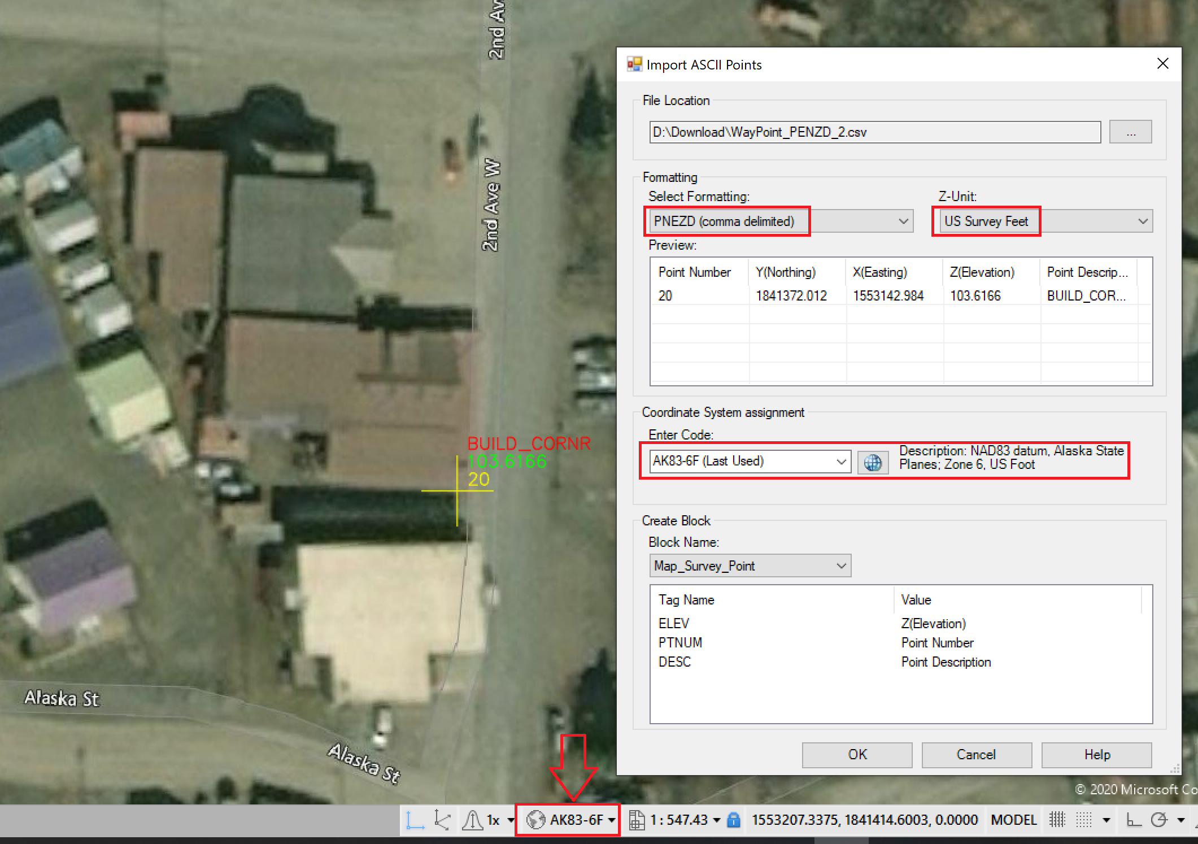This screenshot has width=1198, height=844.
Task: Toggle the polar tracking icon
Action: [1159, 820]
